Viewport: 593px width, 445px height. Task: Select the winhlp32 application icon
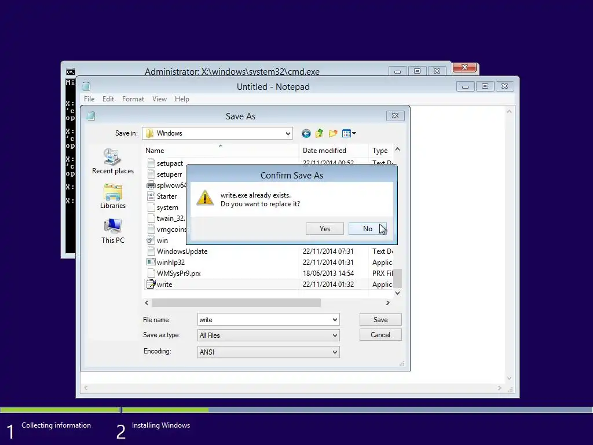151,262
